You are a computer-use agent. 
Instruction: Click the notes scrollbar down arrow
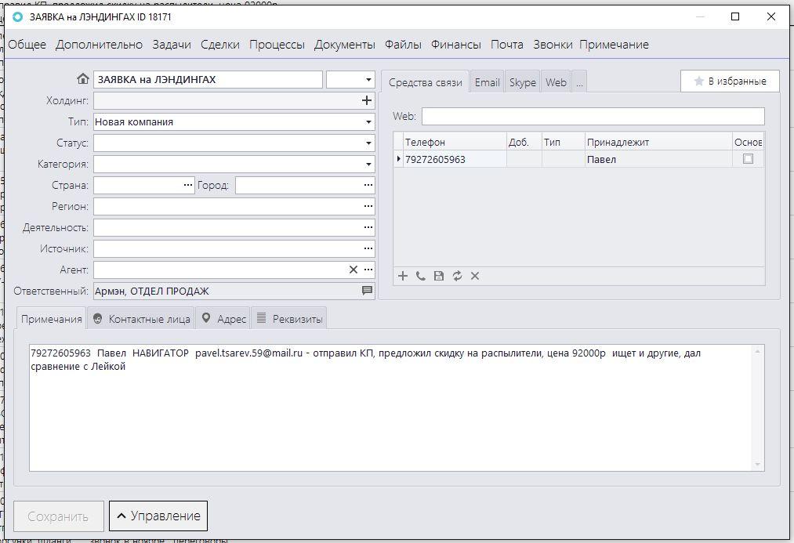coord(757,465)
